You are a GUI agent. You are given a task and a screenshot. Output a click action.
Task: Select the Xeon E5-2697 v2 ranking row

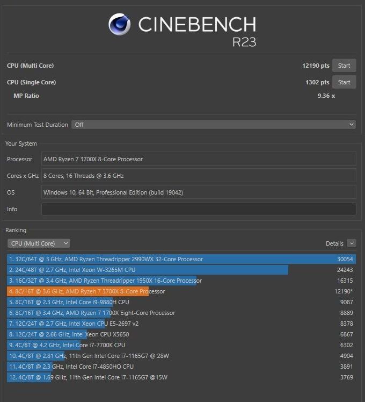click(x=181, y=324)
